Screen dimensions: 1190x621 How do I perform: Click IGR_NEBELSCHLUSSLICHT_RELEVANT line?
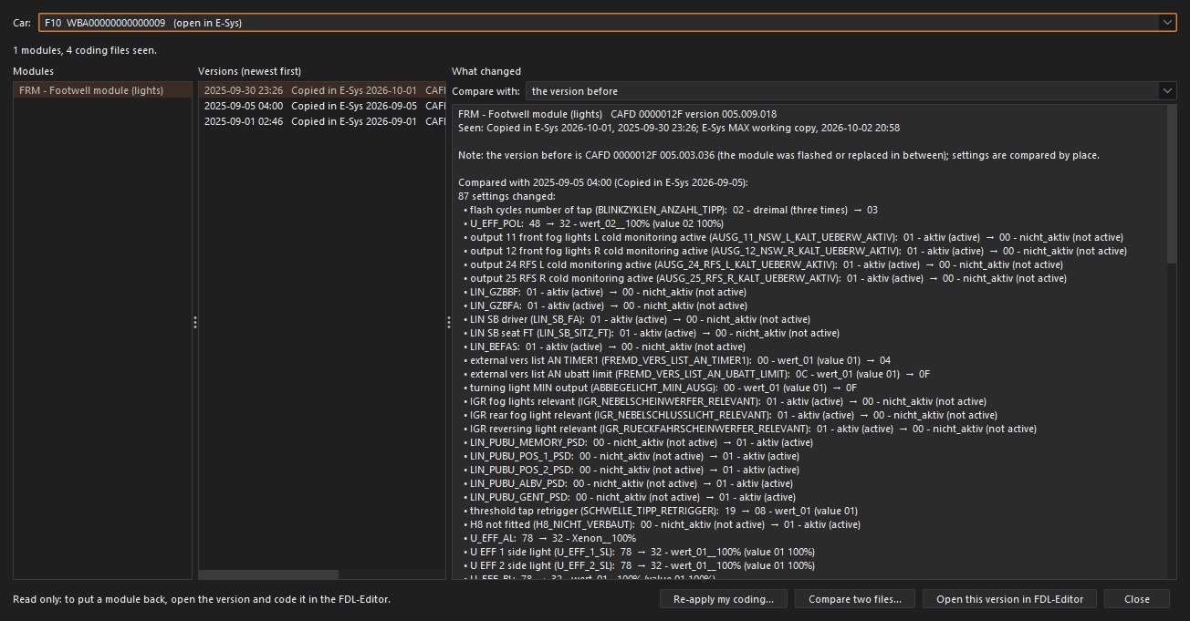[x=729, y=415]
